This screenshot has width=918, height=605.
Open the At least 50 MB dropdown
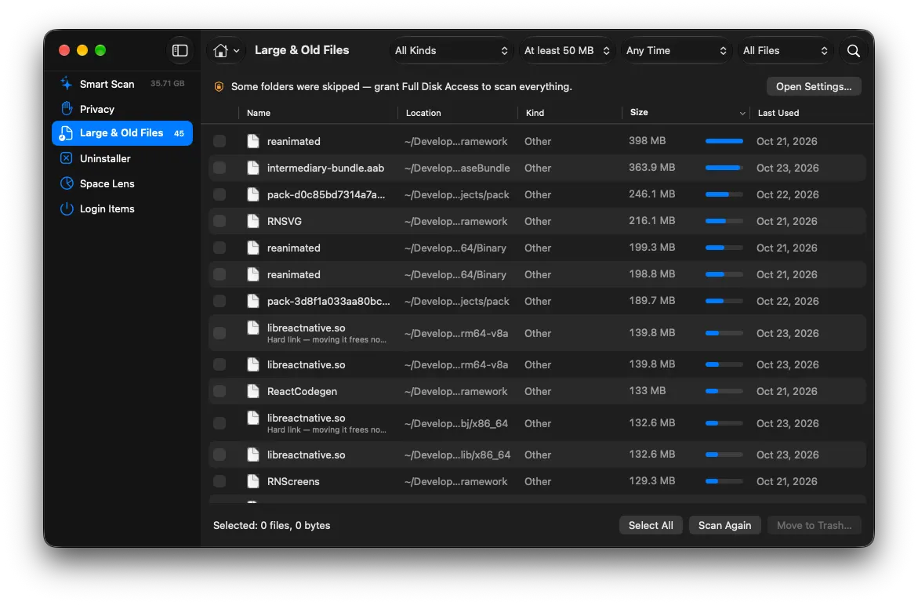(x=566, y=51)
